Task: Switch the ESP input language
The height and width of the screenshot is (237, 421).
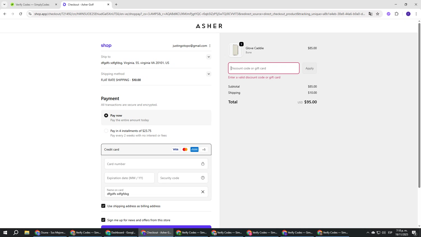Action: 390,233
